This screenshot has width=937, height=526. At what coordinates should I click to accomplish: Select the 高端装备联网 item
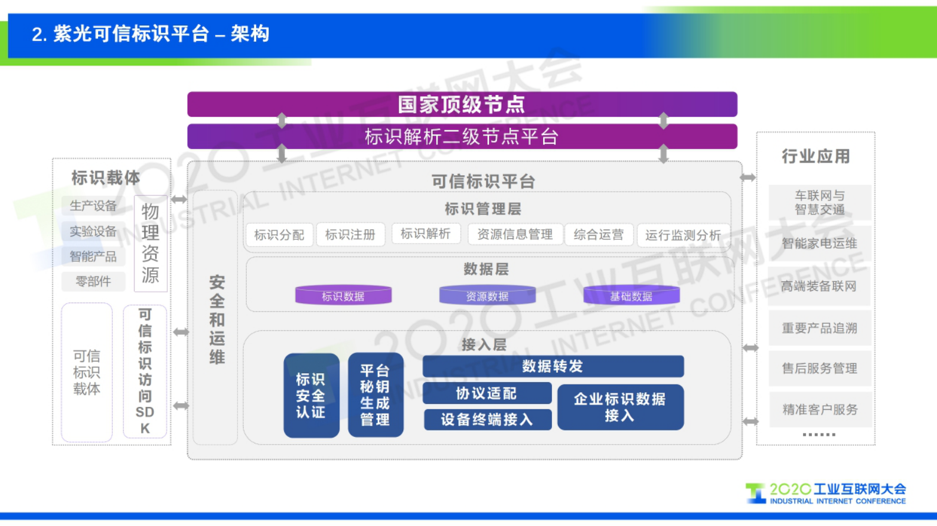(x=820, y=286)
